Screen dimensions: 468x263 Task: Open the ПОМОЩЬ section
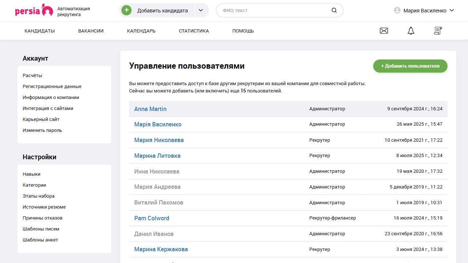[x=243, y=31]
